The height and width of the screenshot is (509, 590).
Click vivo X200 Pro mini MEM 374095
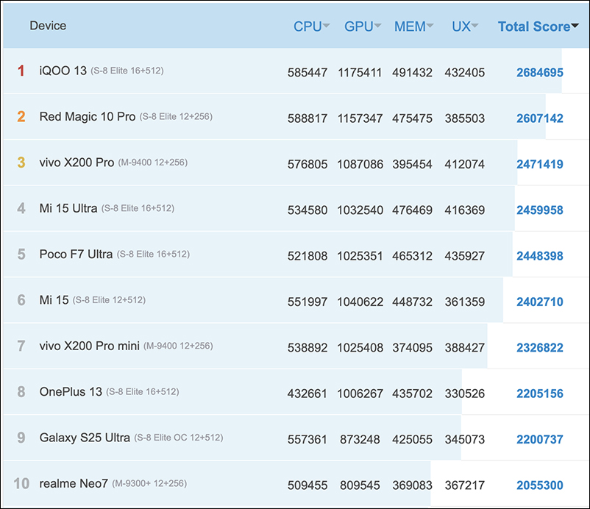[412, 348]
